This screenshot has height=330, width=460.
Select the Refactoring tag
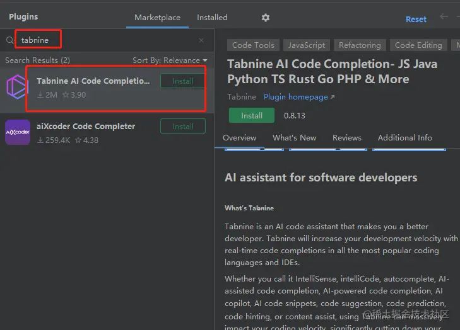point(360,45)
